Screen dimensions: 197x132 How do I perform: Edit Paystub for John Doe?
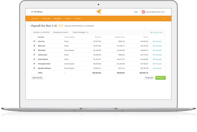click(x=157, y=41)
